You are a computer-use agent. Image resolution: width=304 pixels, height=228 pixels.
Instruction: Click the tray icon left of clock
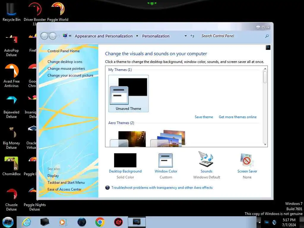(x=274, y=222)
